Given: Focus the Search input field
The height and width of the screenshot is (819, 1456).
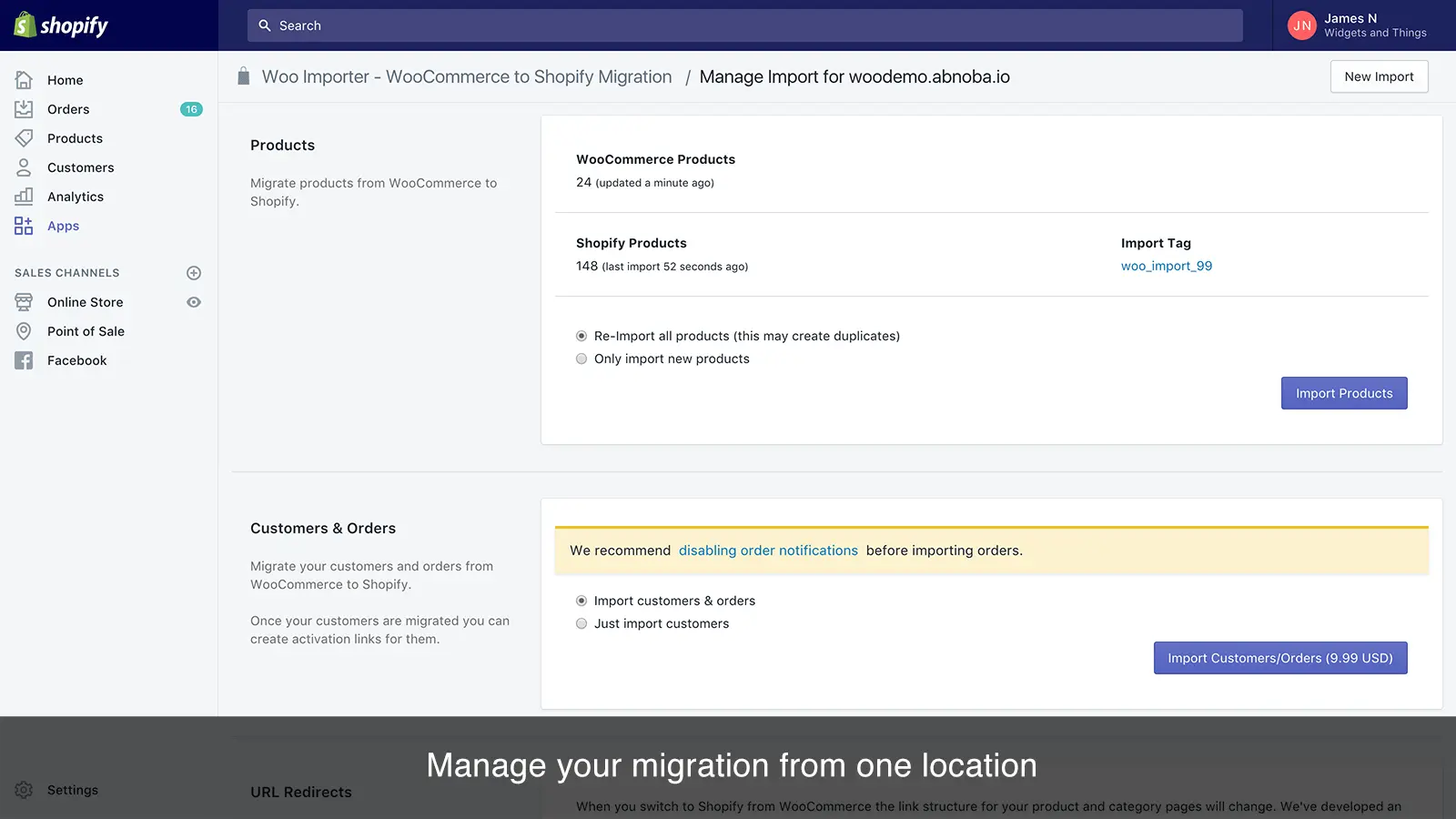Looking at the screenshot, I should click(x=745, y=25).
